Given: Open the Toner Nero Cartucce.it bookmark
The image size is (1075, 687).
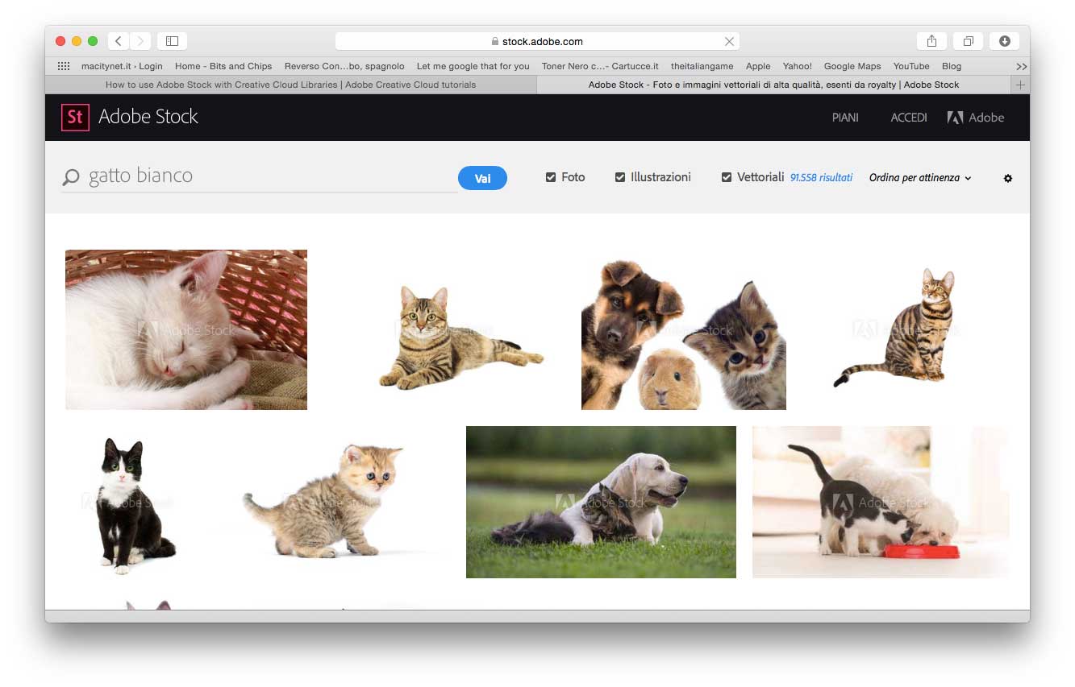Looking at the screenshot, I should [600, 66].
